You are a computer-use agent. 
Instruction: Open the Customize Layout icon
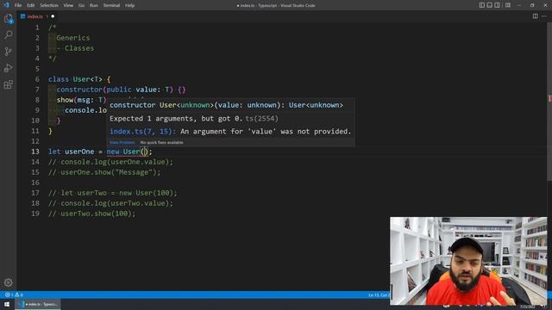pos(508,5)
